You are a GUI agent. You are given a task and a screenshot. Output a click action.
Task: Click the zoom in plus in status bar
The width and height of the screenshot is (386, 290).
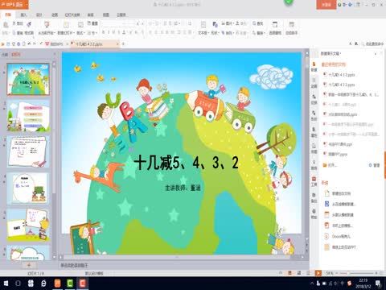pyautogui.click(x=376, y=273)
